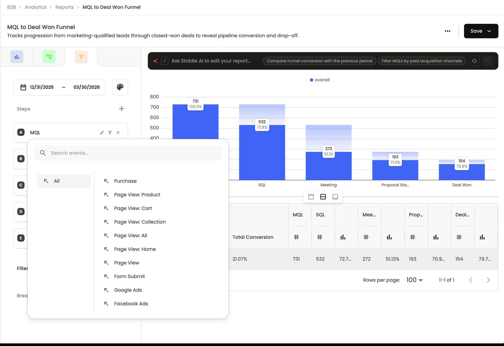This screenshot has height=346, width=504.
Task: Click the slash command icon
Action: click(x=165, y=61)
